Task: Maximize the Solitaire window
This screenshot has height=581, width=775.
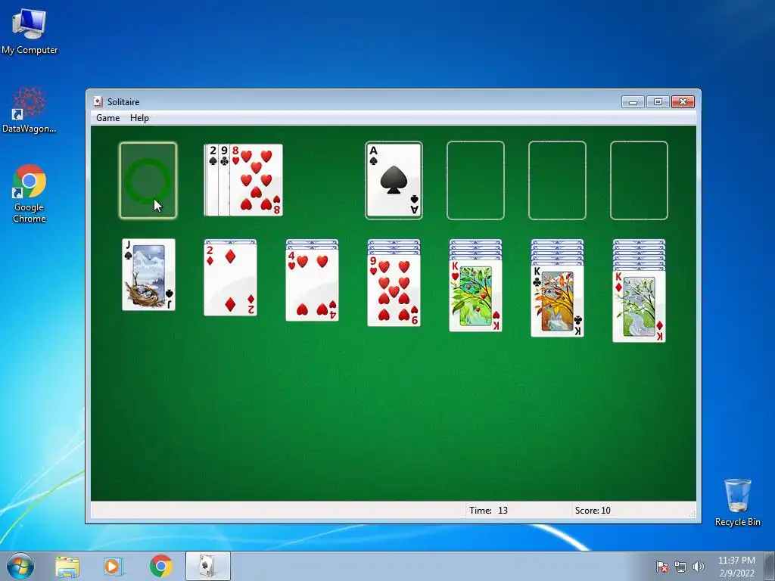Action: point(658,102)
